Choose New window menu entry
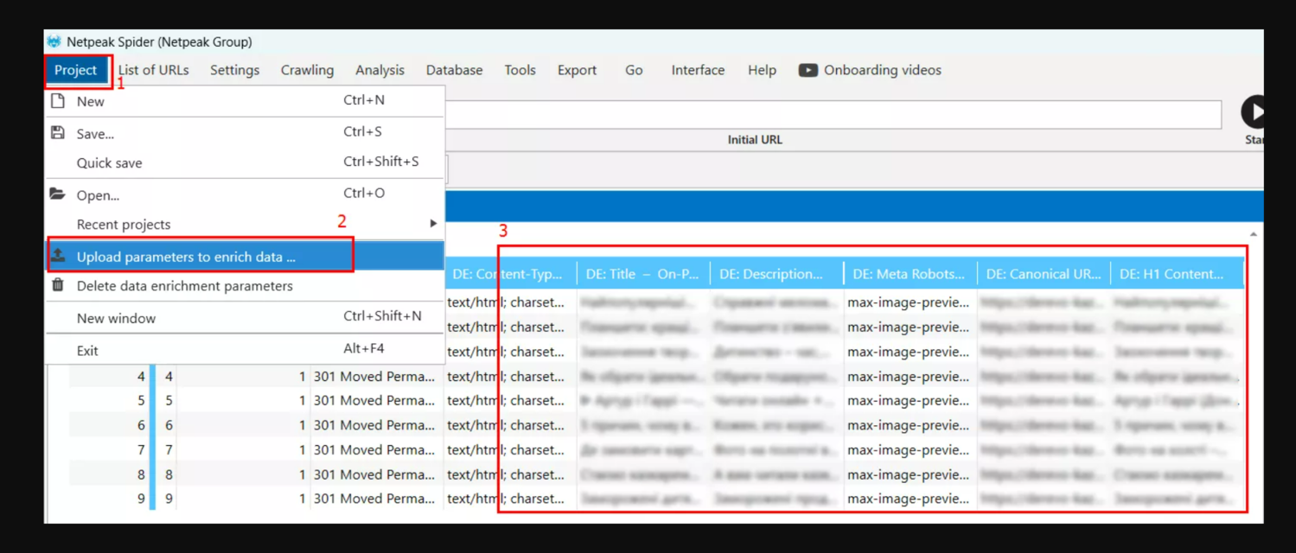1296x553 pixels. [116, 318]
